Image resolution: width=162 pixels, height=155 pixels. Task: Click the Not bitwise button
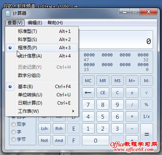pos(45,140)
